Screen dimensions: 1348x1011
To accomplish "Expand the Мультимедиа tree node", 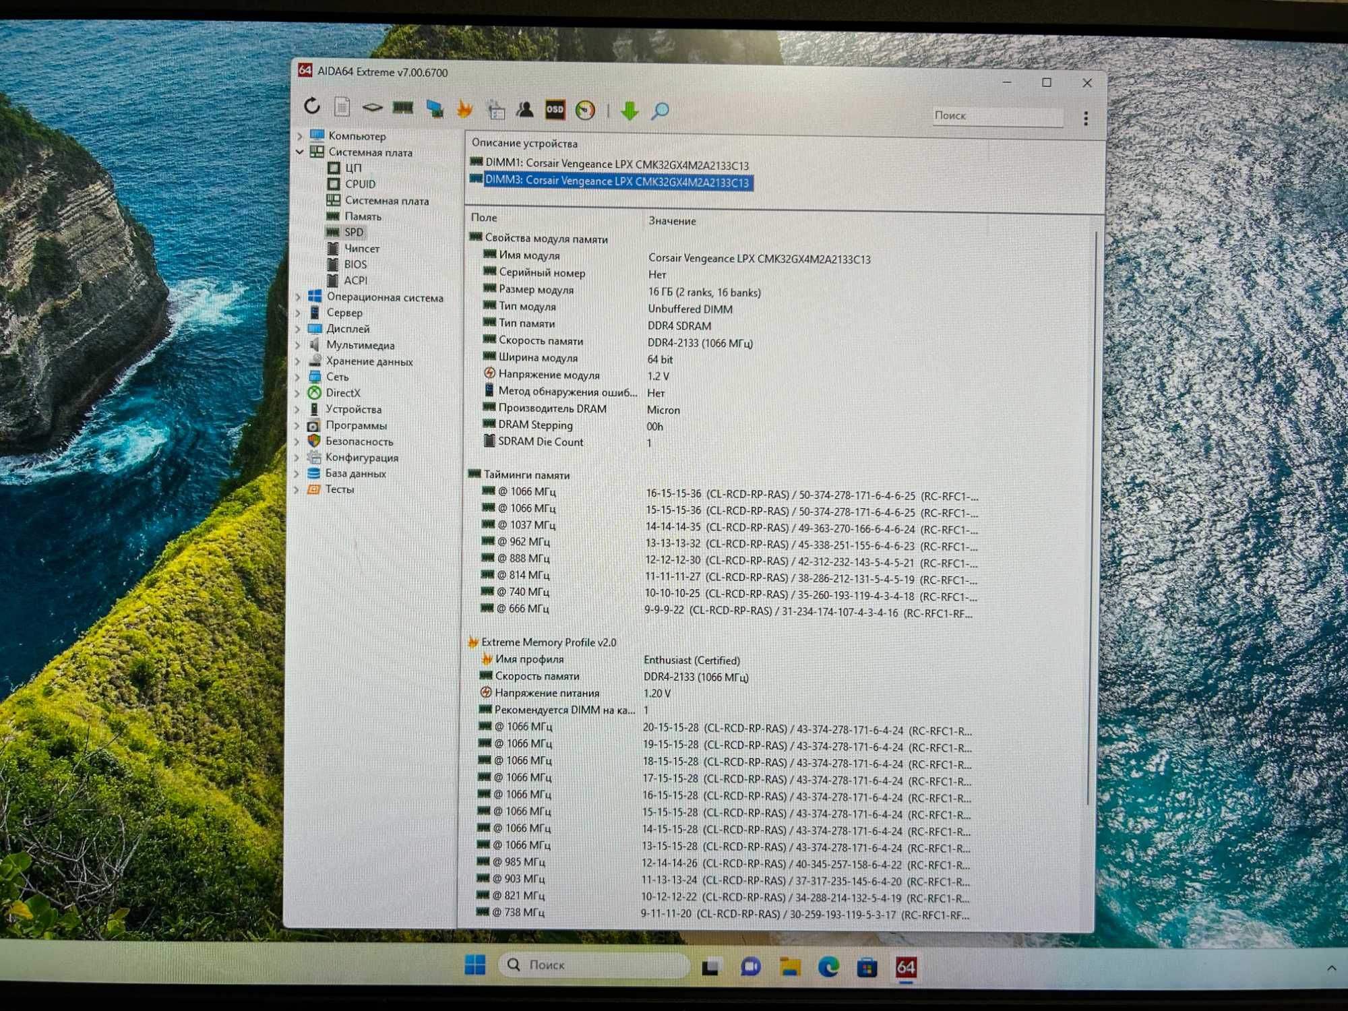I will click(x=297, y=345).
